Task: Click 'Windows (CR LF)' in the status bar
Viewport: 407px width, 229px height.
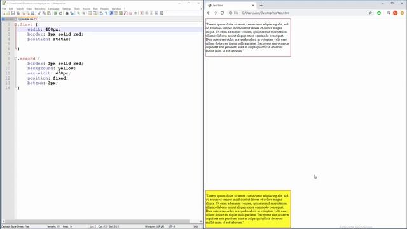Action: (155, 226)
